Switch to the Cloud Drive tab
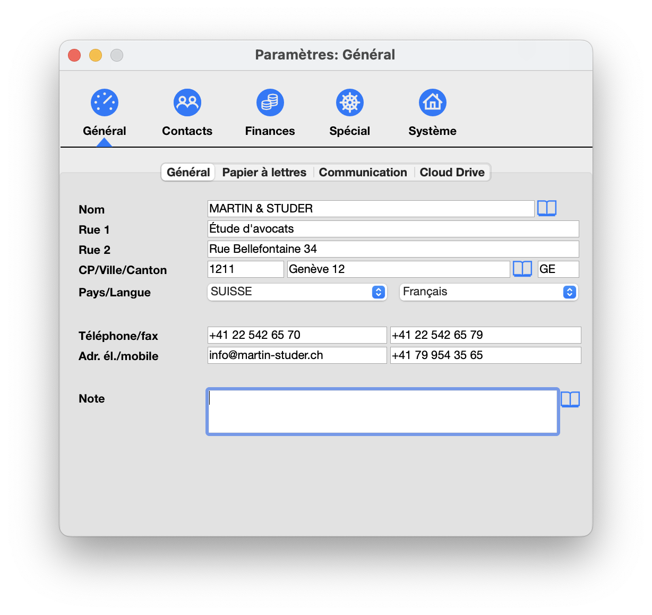This screenshot has width=652, height=615. click(452, 172)
